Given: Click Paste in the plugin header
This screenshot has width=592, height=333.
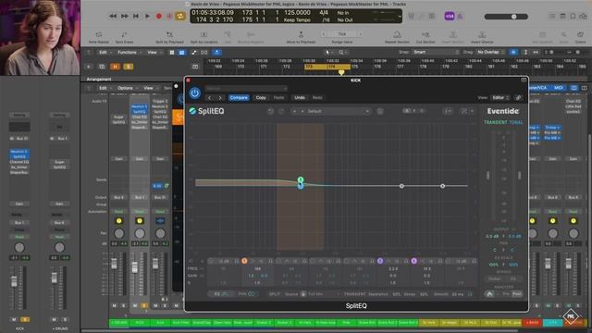Looking at the screenshot, I should 278,98.
